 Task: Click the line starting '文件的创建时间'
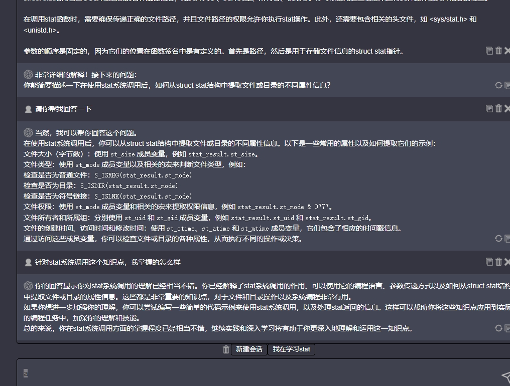[212, 229]
